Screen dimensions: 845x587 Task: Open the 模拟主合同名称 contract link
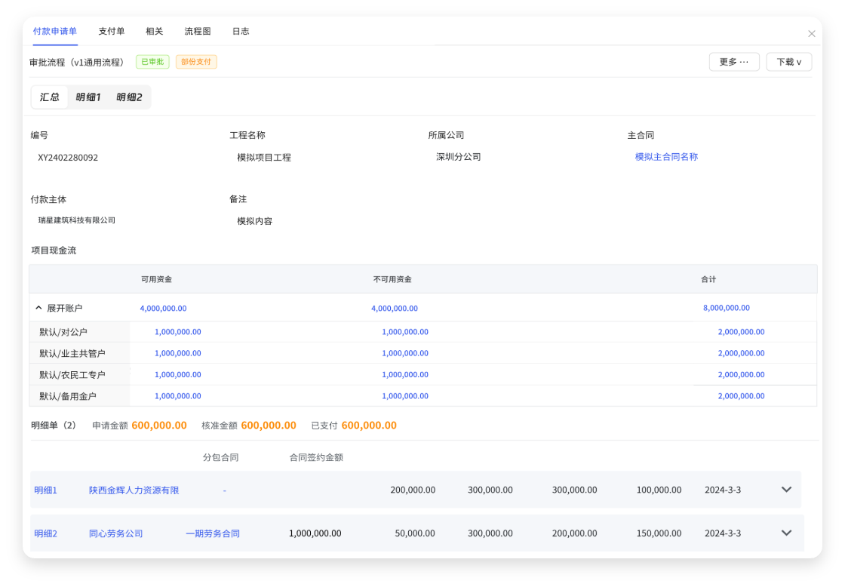[x=666, y=157]
